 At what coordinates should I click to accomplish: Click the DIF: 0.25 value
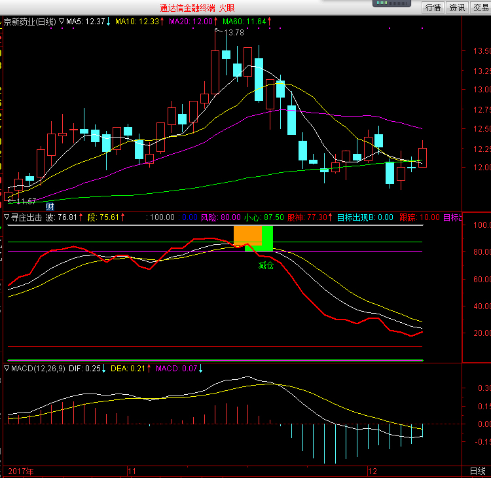click(84, 369)
